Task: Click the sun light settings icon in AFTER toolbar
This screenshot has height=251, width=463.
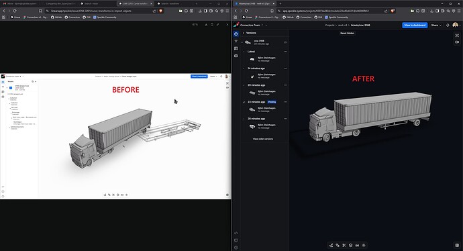Action: [x=364, y=246]
